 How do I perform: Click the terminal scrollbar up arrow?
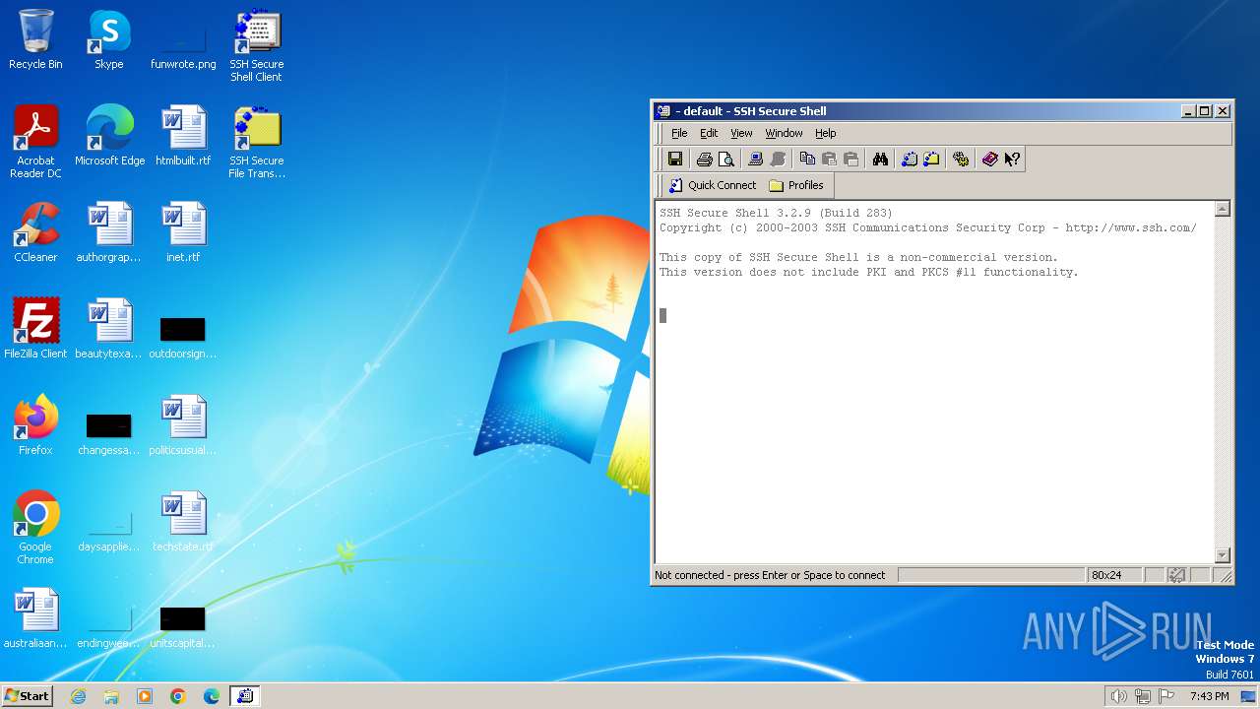tap(1223, 209)
